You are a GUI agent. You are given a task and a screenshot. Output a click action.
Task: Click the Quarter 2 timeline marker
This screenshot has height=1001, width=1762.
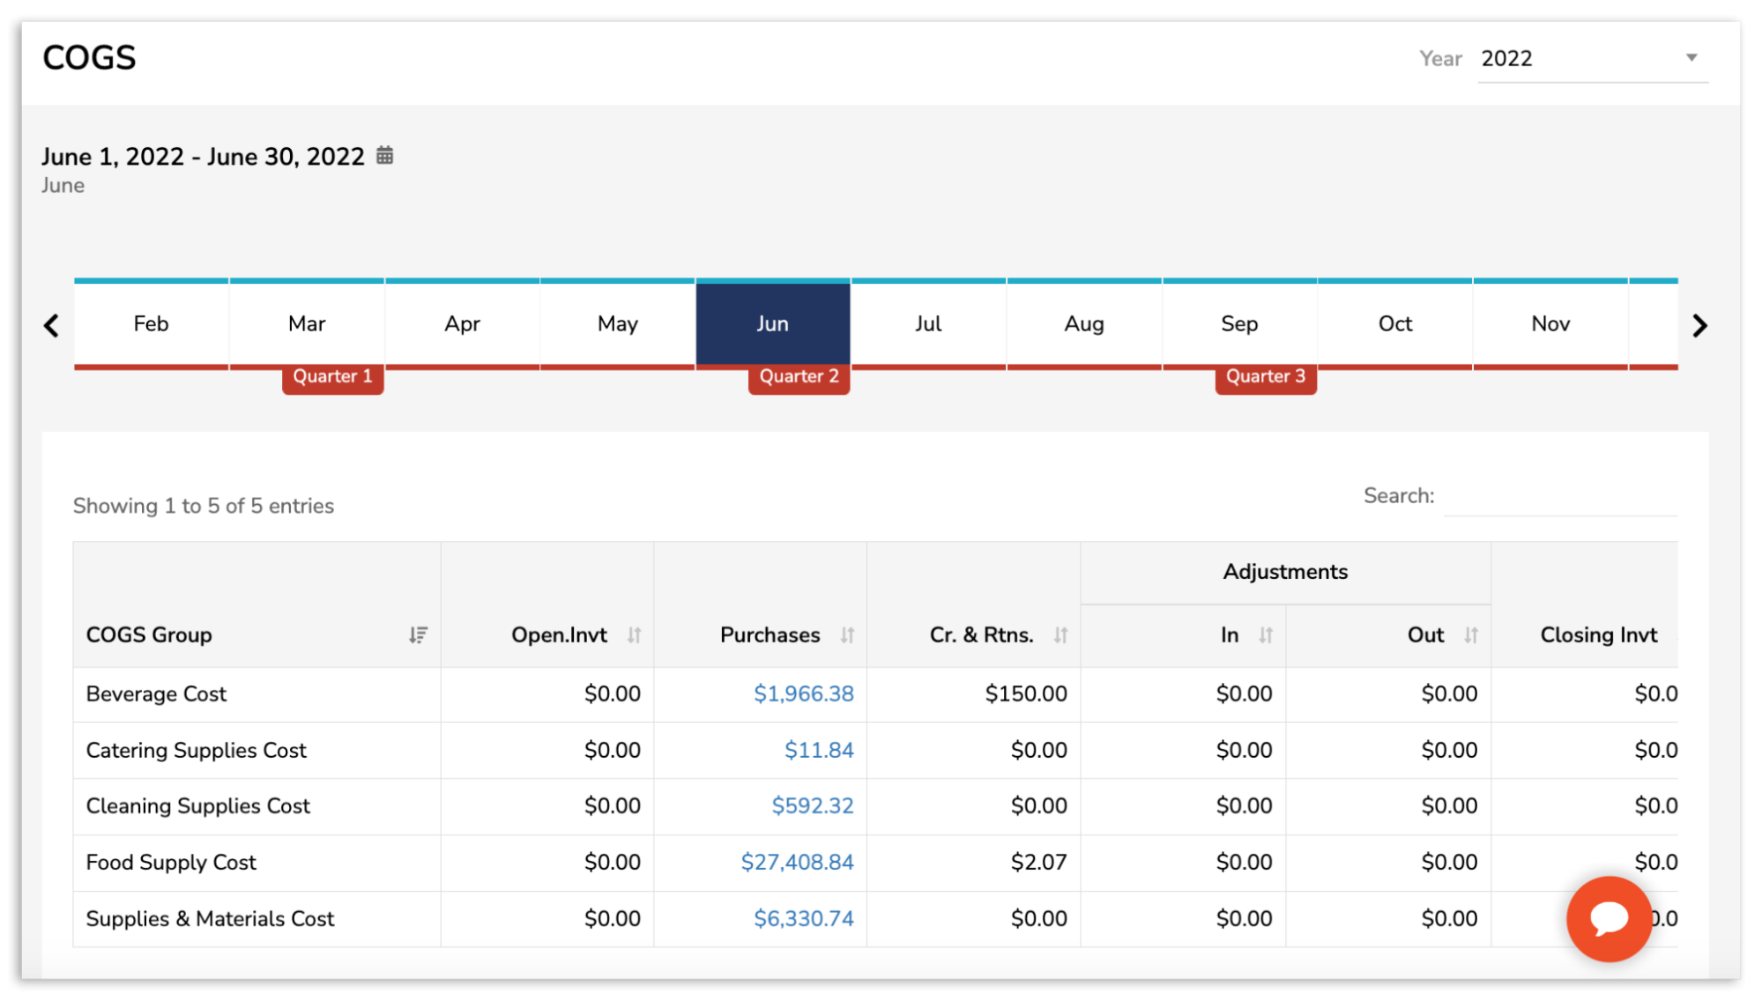tap(799, 376)
